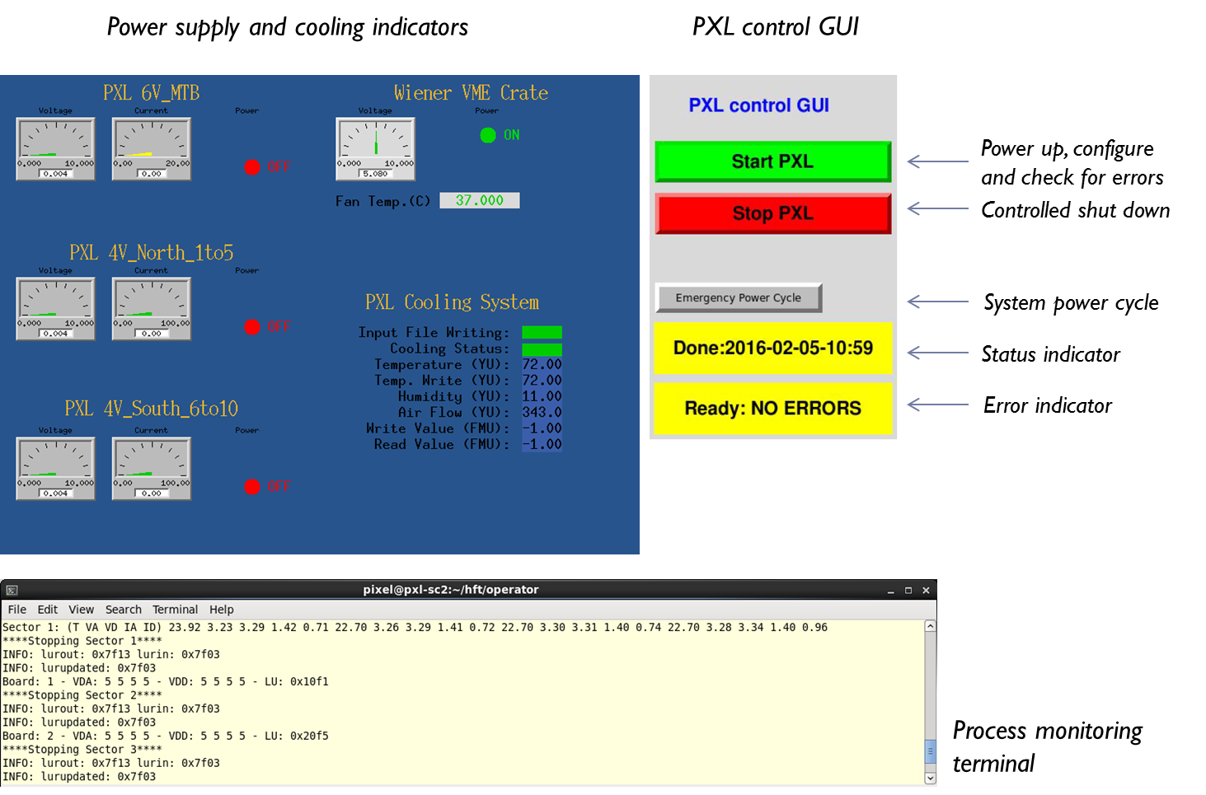Click the 'Input File Writing:' label

tap(434, 333)
